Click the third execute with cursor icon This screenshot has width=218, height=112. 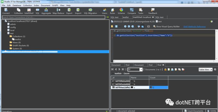tap(133, 27)
